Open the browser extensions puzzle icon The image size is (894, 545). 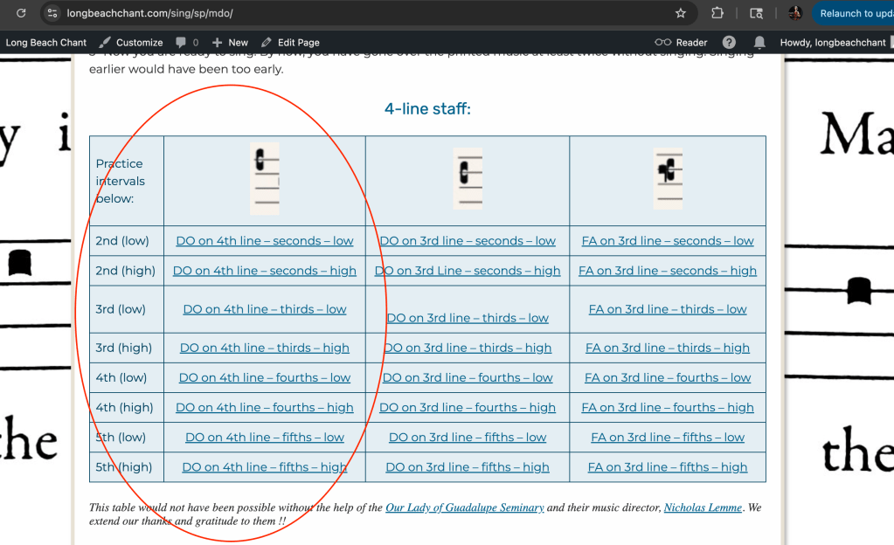pyautogui.click(x=717, y=13)
